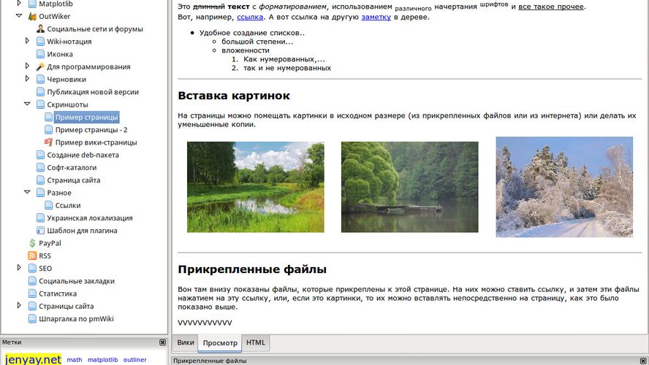Expand the Черновики tree node
The image size is (649, 365).
[28, 79]
